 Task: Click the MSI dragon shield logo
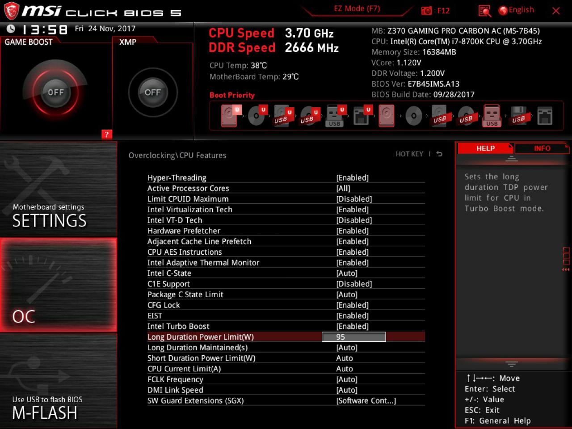coord(12,11)
